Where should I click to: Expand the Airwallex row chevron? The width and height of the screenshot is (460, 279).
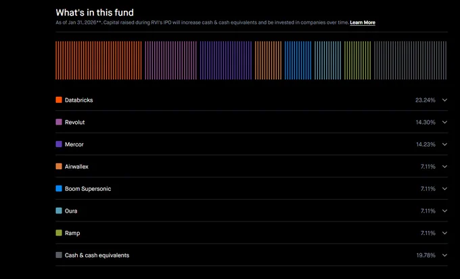444,167
